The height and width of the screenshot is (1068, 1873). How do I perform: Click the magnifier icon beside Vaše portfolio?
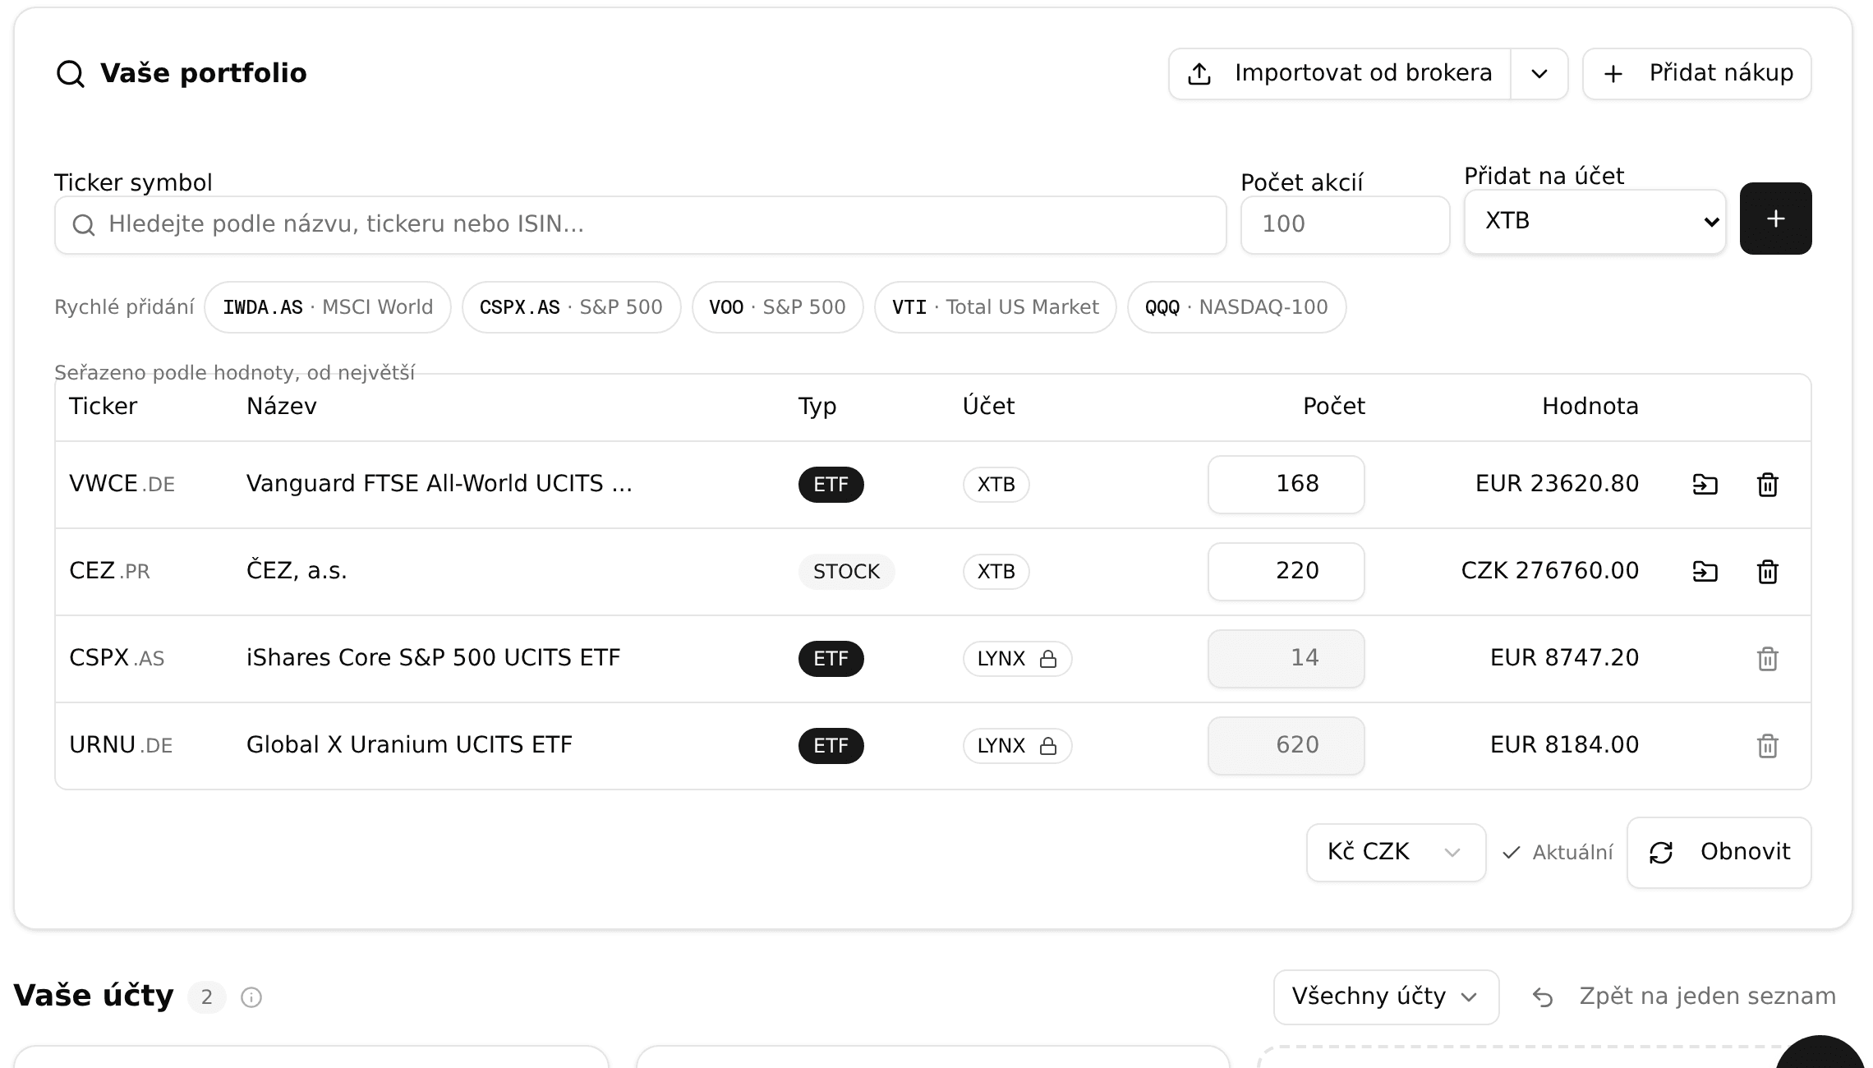(x=71, y=74)
